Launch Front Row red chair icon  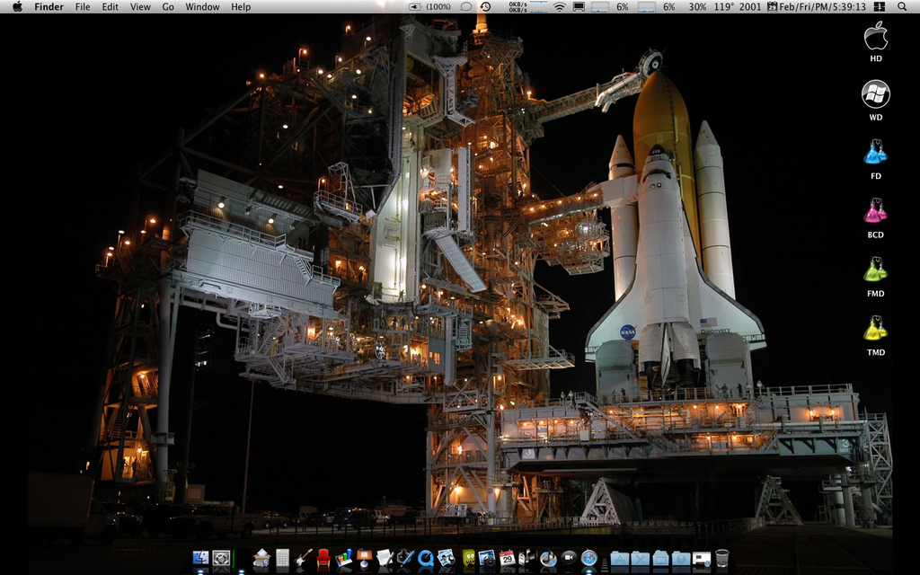pos(323,558)
